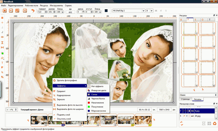Open the Classic resources category dropdown
The image size is (218, 131).
[x=198, y=95]
